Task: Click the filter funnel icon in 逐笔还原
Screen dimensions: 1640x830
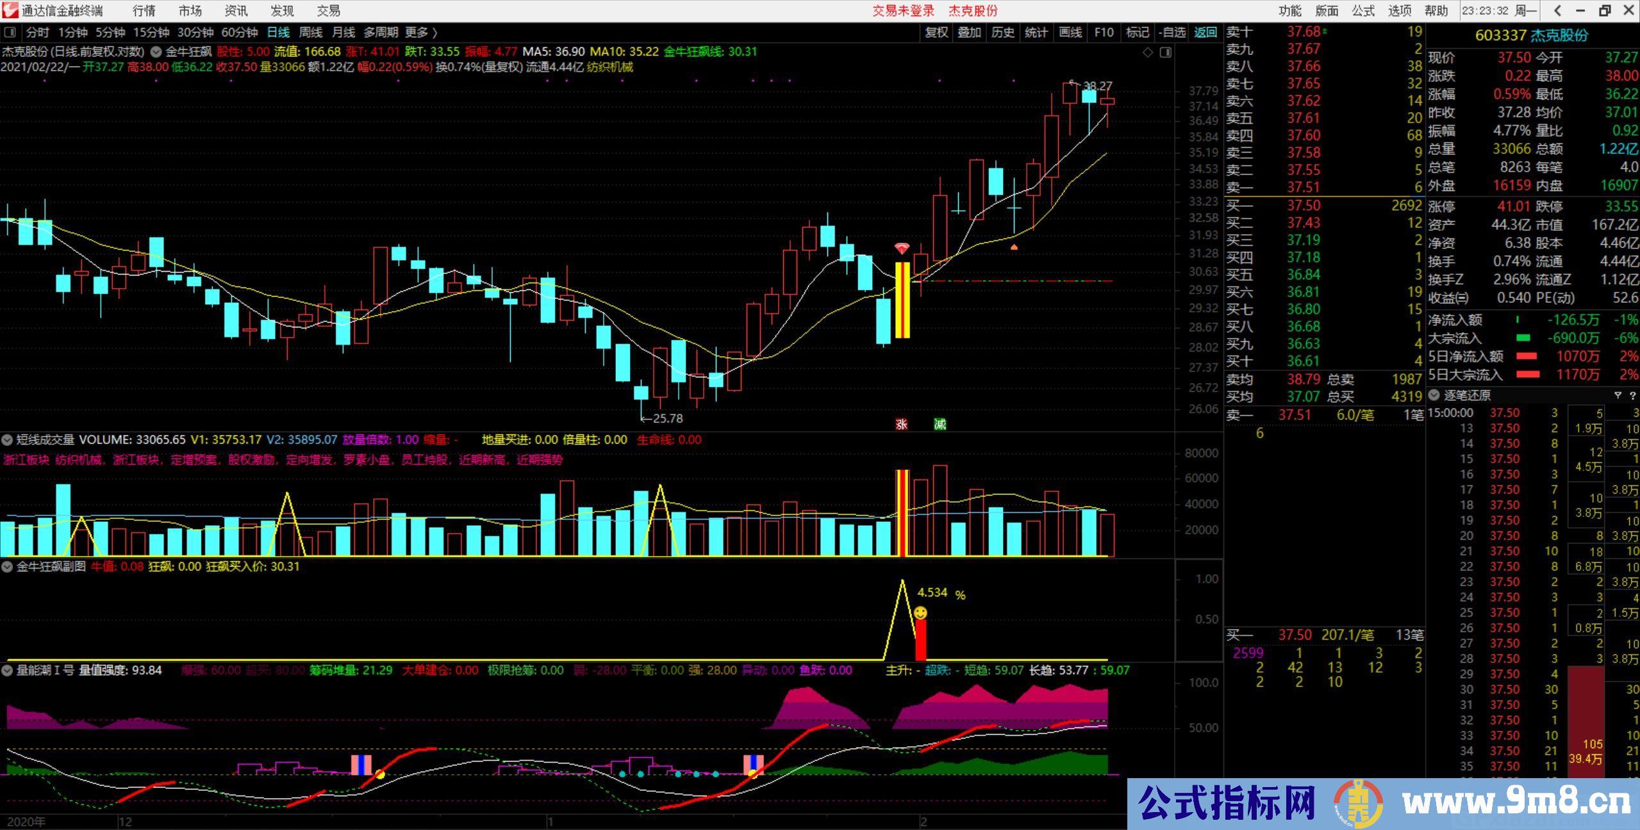Action: [1618, 395]
